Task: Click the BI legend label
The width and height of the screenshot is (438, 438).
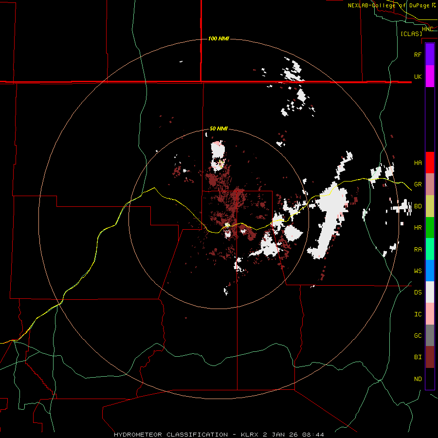Action: (x=418, y=357)
